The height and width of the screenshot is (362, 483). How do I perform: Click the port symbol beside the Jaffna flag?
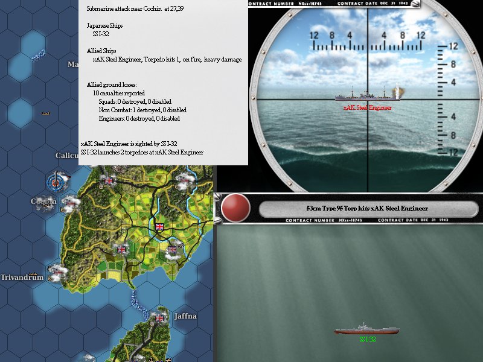(152, 324)
